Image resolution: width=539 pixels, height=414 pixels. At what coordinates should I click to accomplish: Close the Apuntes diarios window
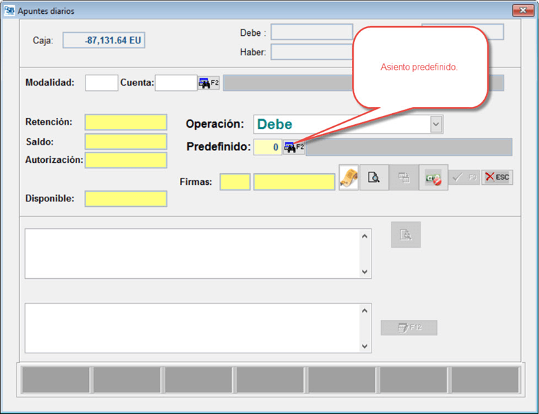coord(521,10)
